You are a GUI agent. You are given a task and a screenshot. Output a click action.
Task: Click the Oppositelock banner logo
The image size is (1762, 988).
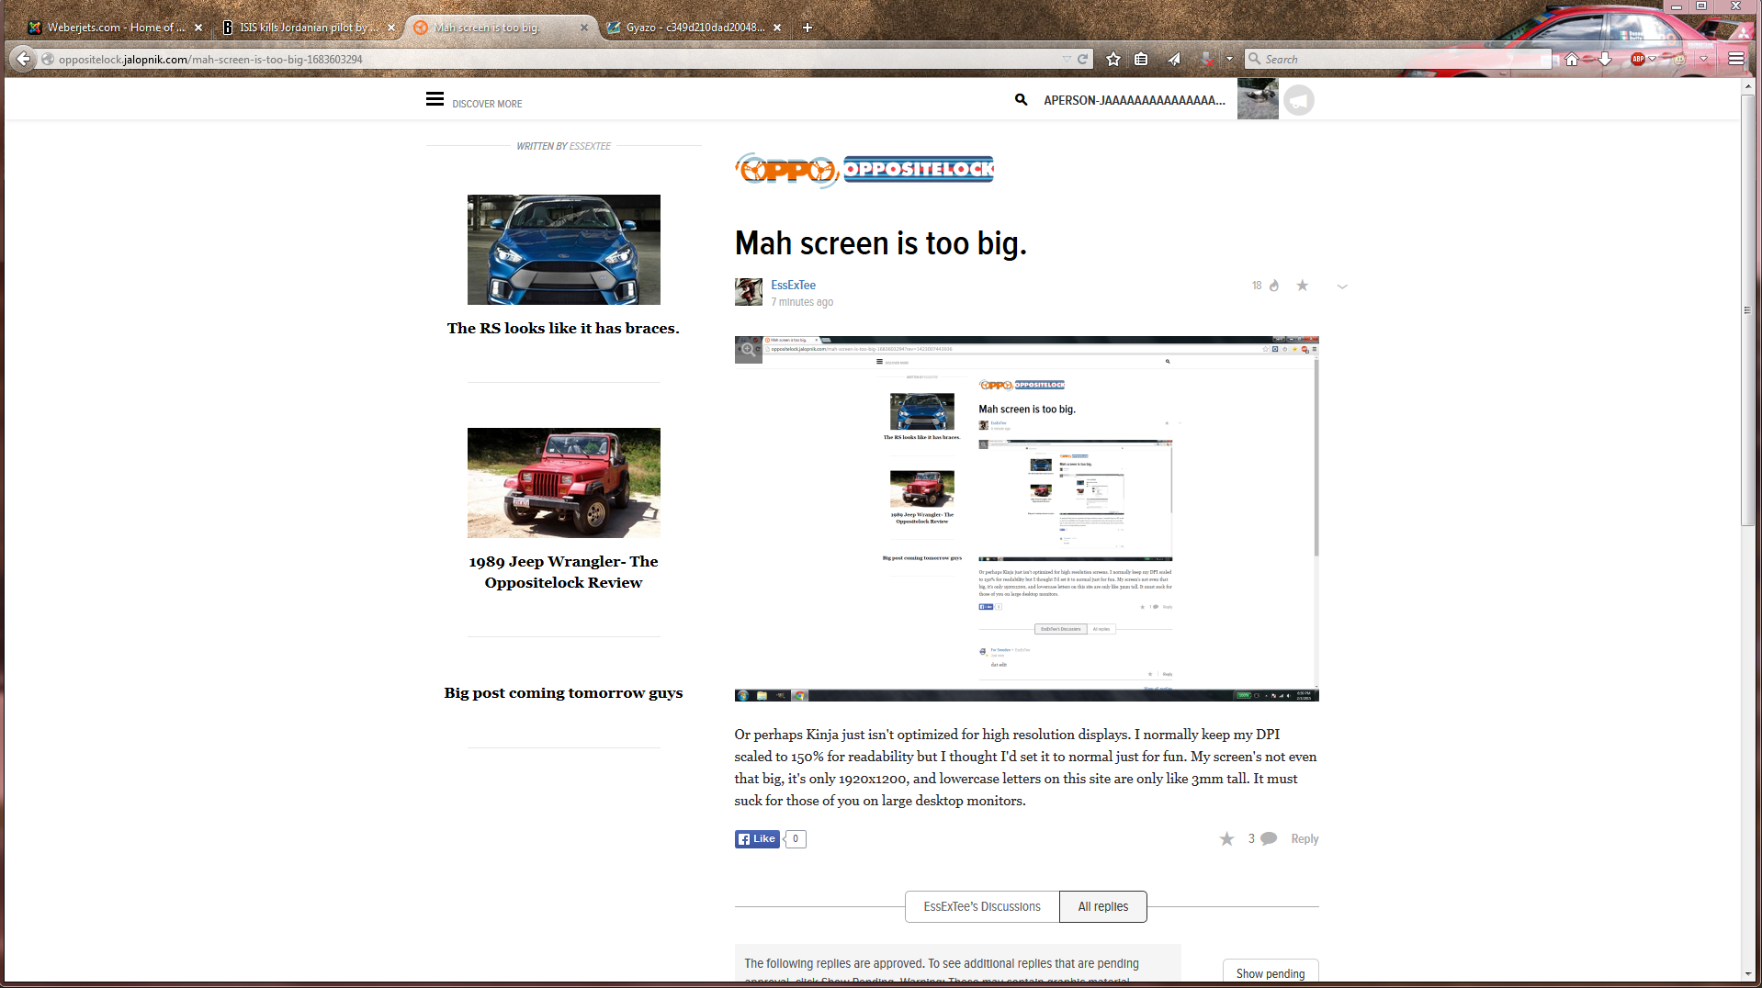click(x=919, y=169)
